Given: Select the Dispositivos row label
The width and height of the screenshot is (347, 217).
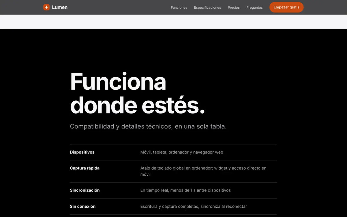Looking at the screenshot, I should pyautogui.click(x=82, y=152).
